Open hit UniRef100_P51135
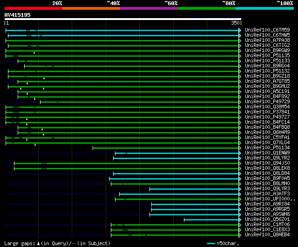The image size is (298, 247). tap(267, 56)
